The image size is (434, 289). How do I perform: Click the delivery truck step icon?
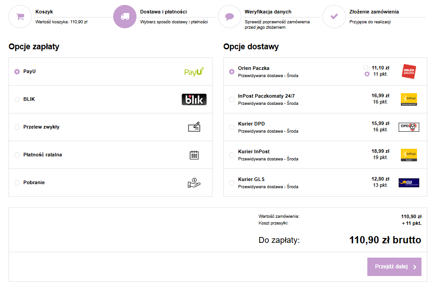125,17
